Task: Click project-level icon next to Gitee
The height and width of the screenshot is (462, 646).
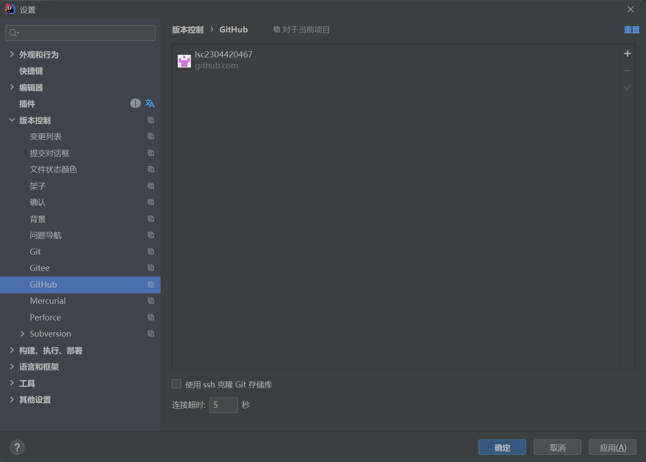Action: click(151, 268)
